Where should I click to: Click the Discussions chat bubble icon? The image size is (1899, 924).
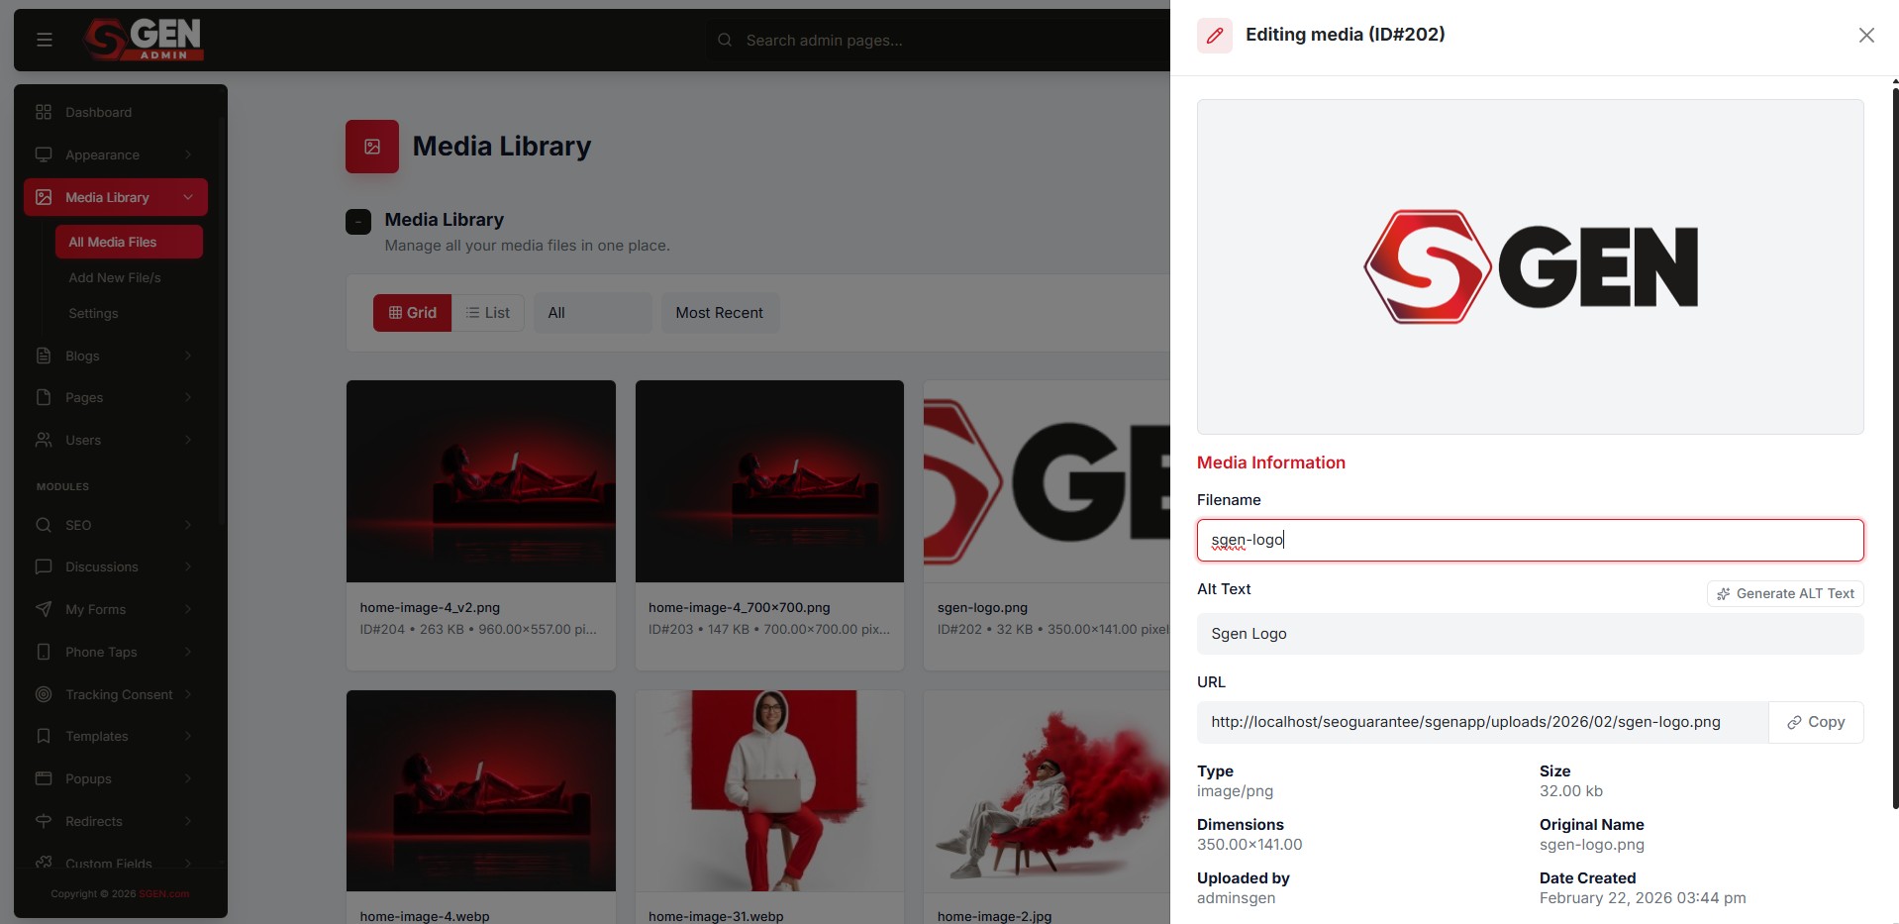click(44, 566)
